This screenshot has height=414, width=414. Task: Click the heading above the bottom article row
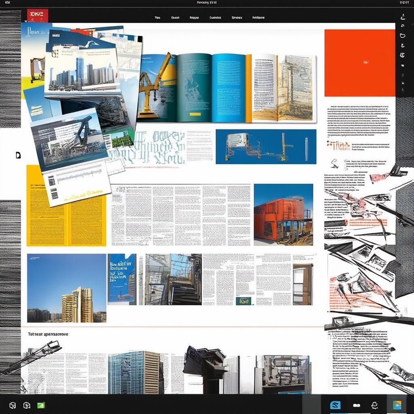click(48, 334)
